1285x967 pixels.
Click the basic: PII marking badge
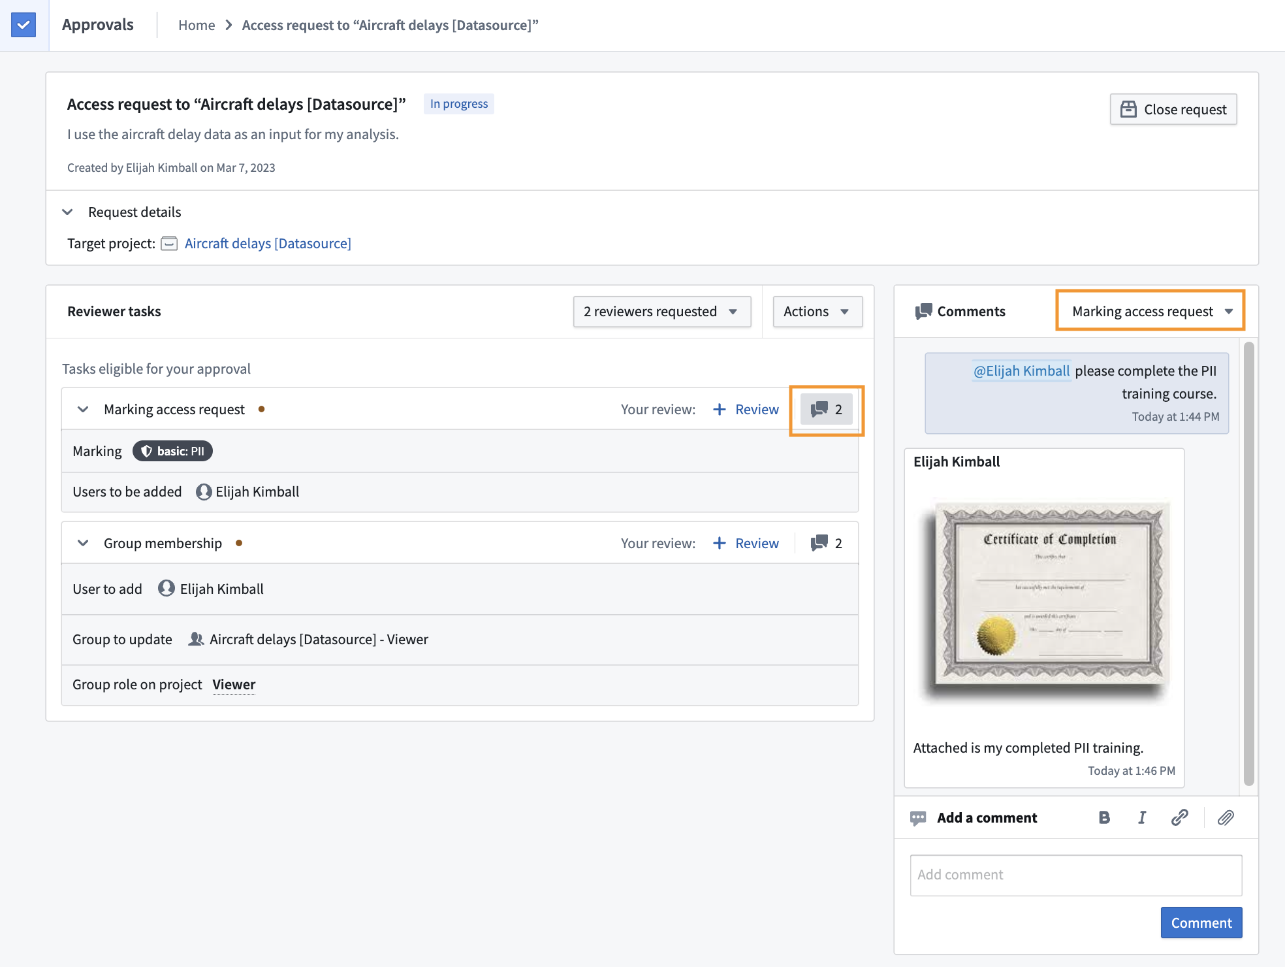(x=172, y=451)
